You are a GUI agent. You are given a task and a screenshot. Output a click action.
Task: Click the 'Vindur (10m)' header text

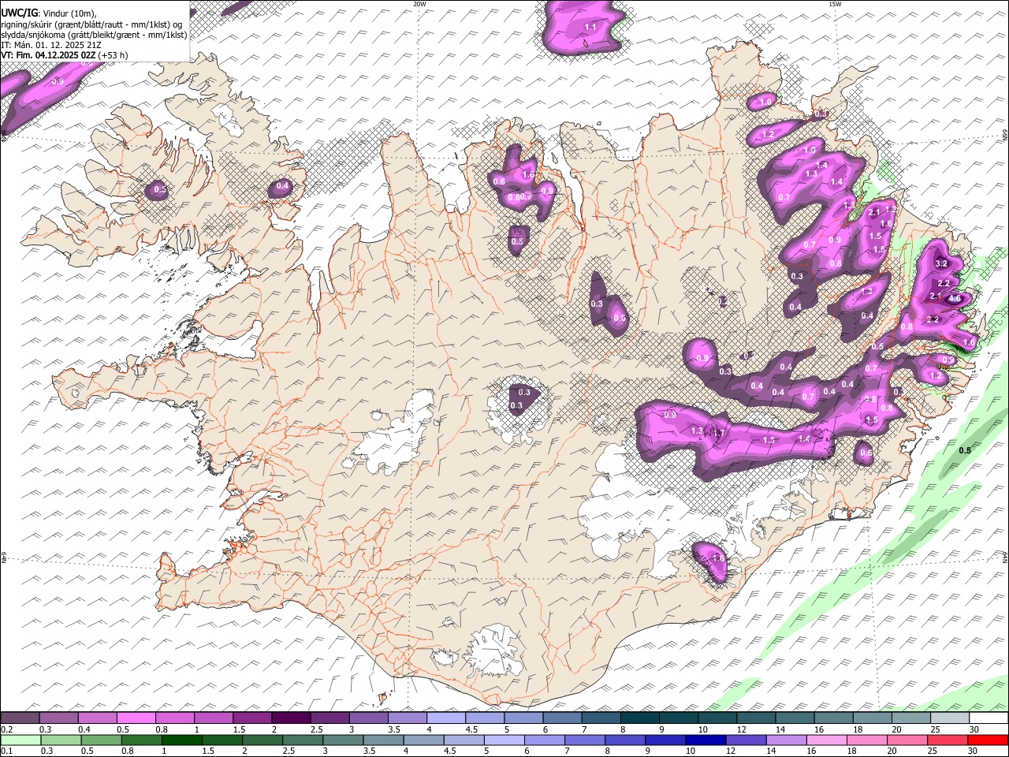point(70,13)
